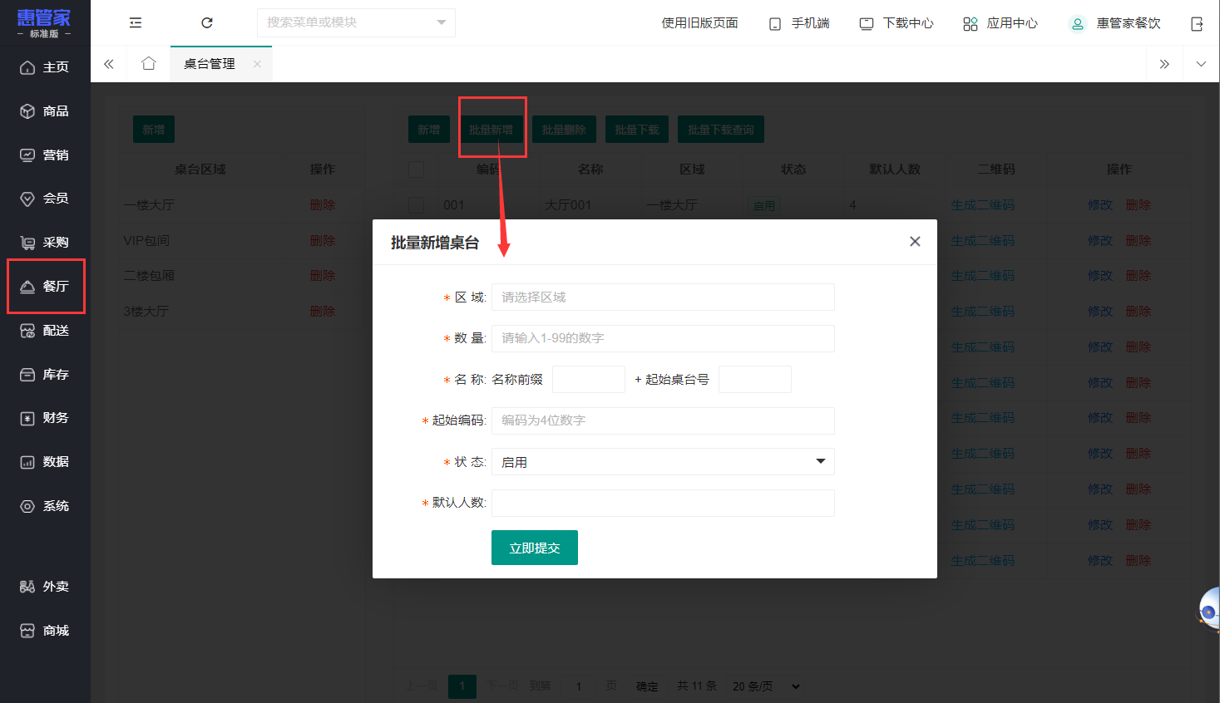Delete the 二楼包厢 area
This screenshot has width=1220, height=703.
pyautogui.click(x=323, y=276)
